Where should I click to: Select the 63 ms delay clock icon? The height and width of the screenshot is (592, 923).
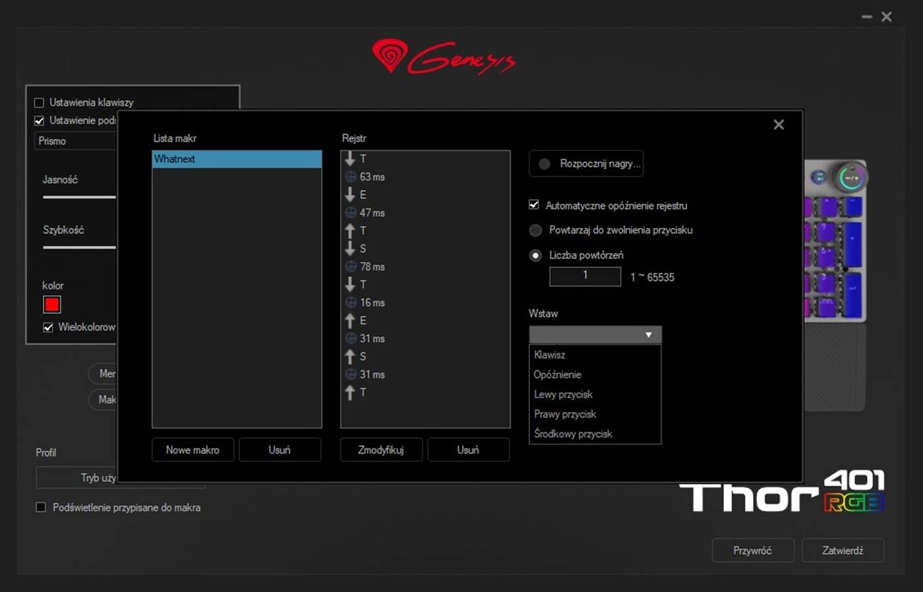(351, 177)
